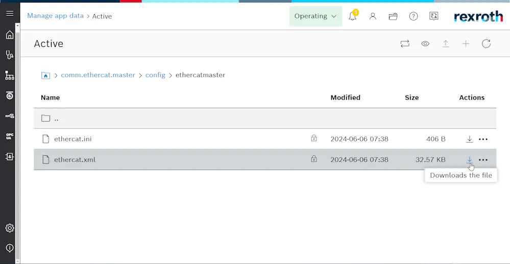Open more actions menu for ethercat.ini
The width and height of the screenshot is (510, 264).
483,139
